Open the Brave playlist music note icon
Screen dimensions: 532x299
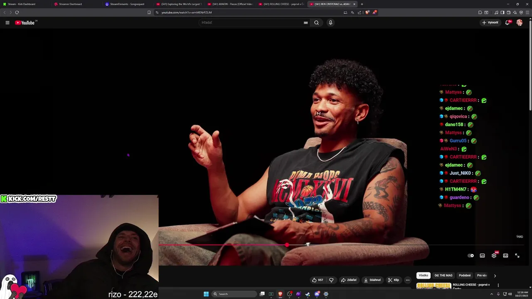point(496,12)
